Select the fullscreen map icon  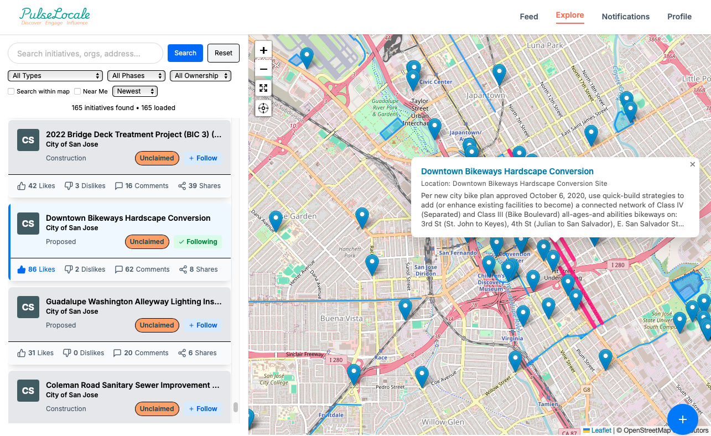click(263, 87)
